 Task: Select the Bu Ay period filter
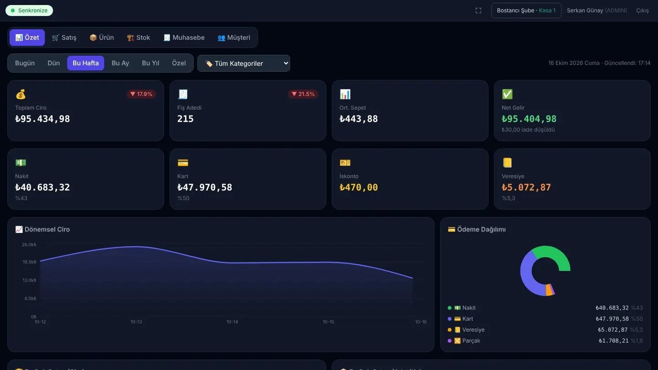coord(120,63)
